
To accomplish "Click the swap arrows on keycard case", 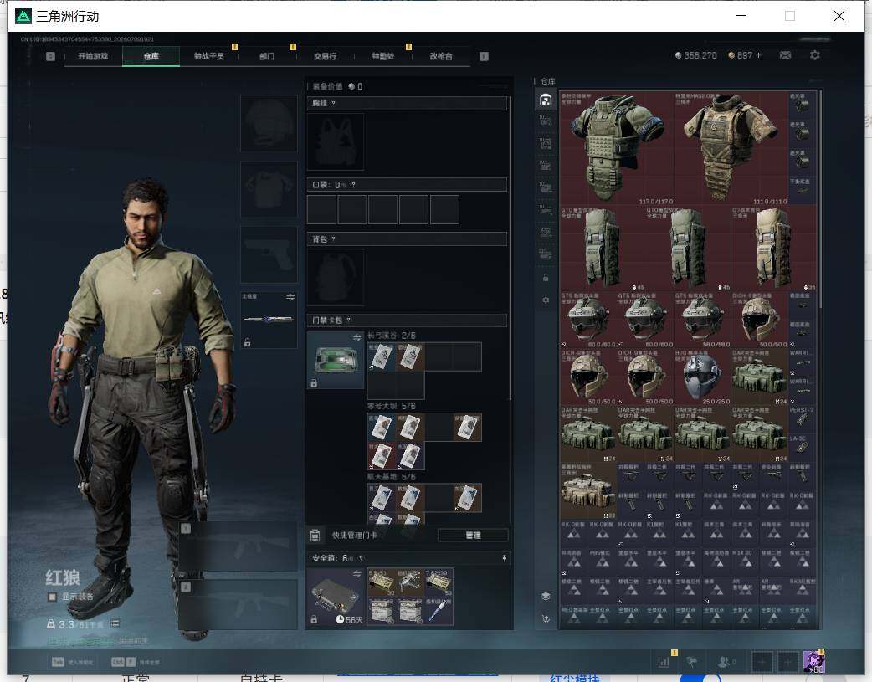I will pos(356,338).
